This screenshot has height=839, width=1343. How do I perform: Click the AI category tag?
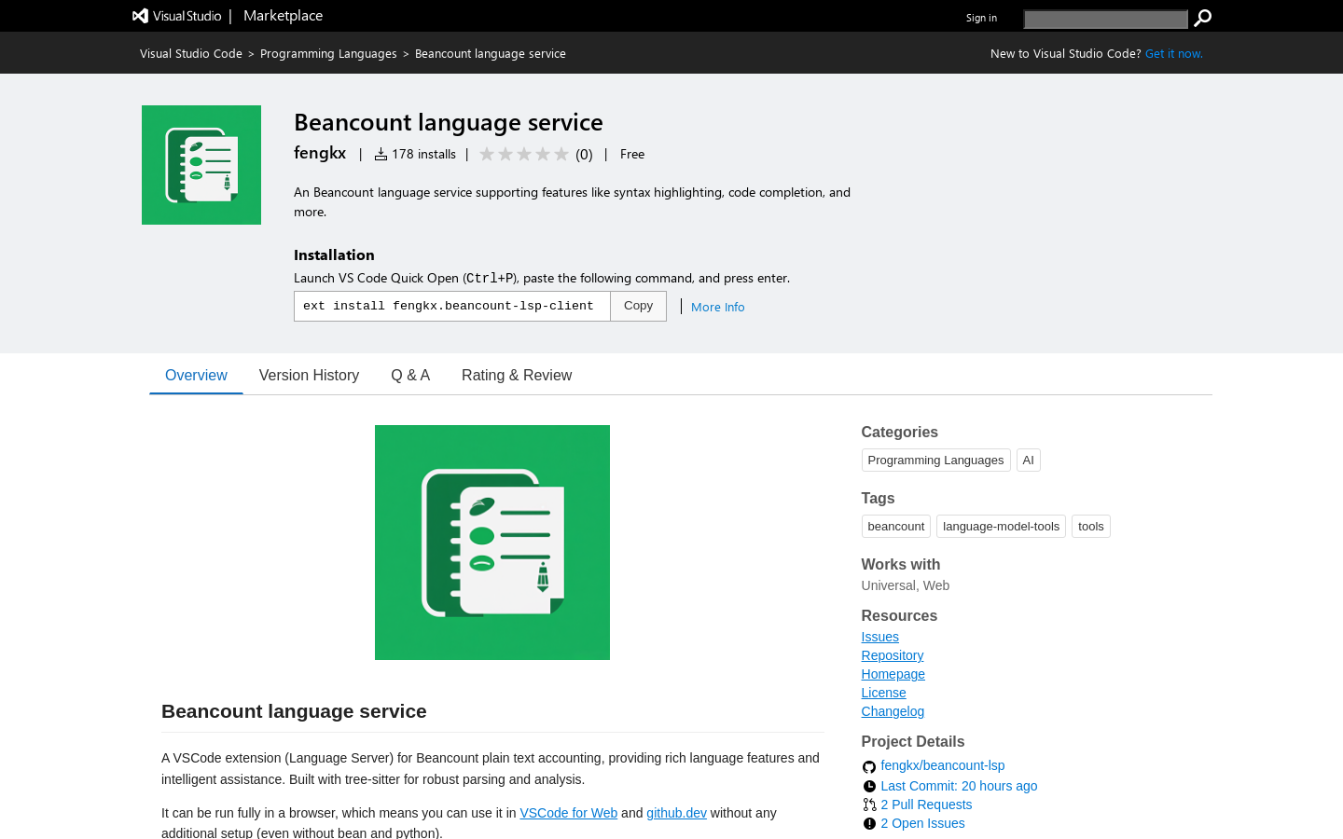[x=1028, y=461]
